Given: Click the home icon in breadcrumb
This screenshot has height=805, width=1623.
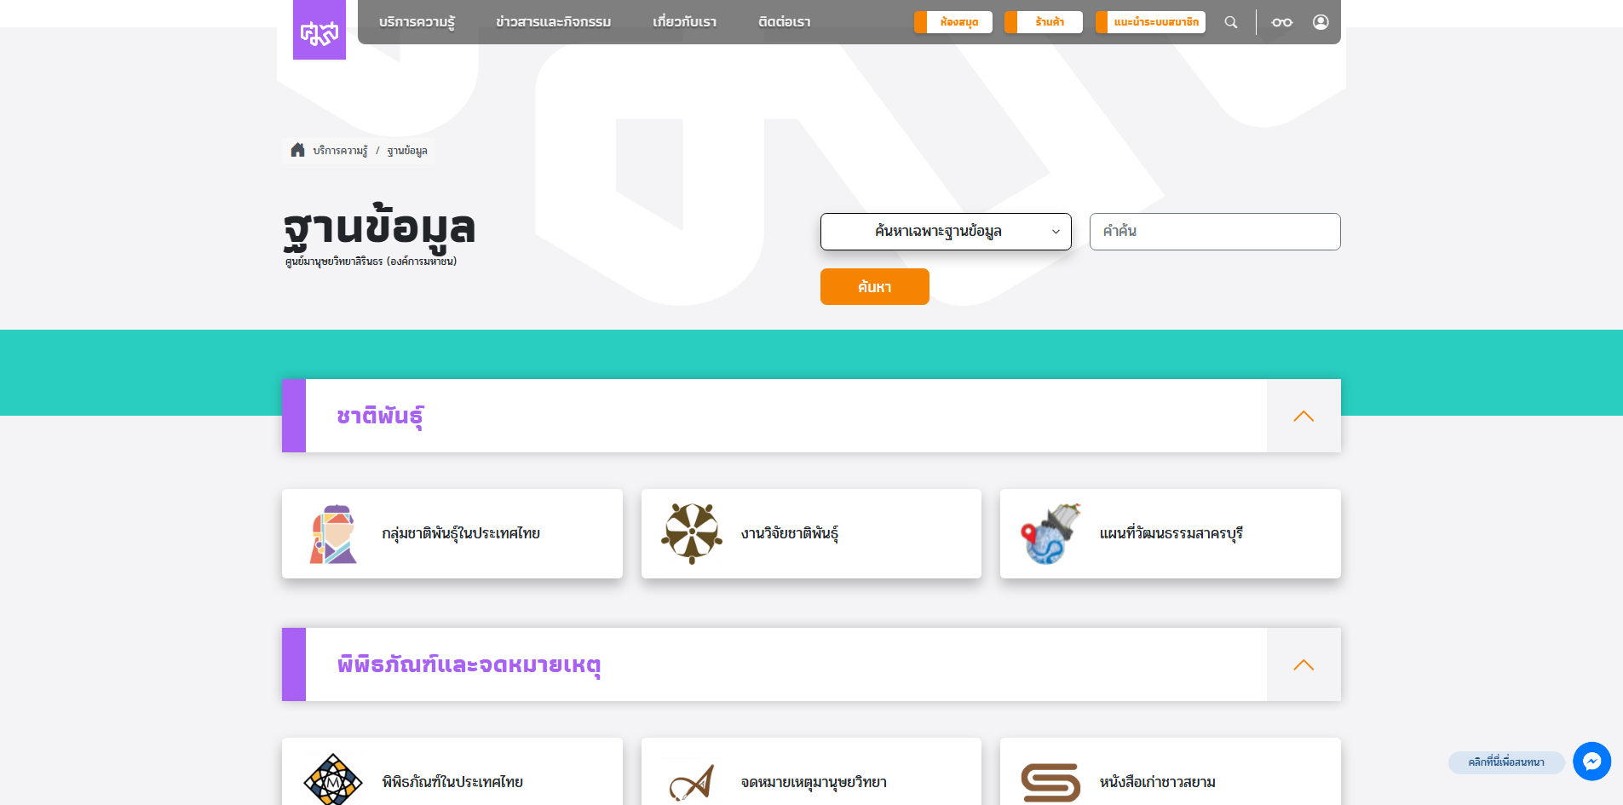Looking at the screenshot, I should tap(297, 150).
